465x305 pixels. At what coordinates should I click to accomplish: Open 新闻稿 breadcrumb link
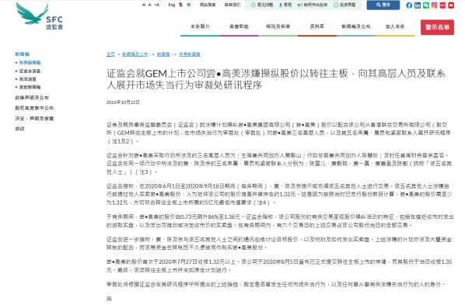pos(163,54)
